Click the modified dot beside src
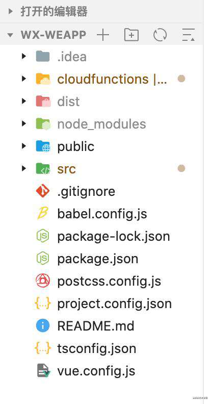Screen dimensions: 213x404 (181, 168)
